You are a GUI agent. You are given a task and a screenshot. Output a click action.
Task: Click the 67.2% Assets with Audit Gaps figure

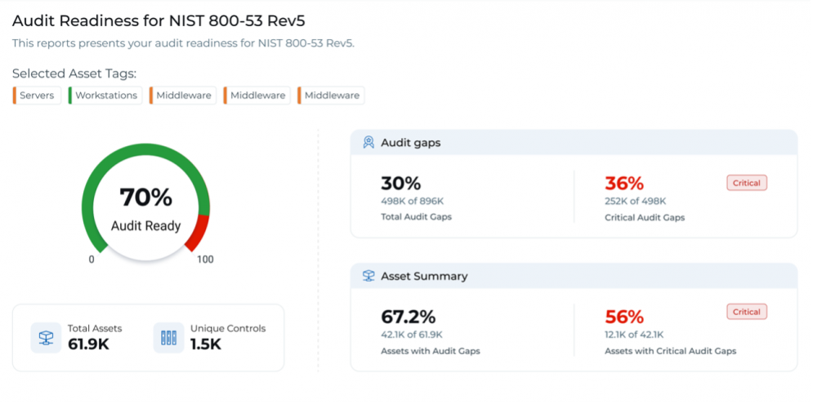pos(408,317)
